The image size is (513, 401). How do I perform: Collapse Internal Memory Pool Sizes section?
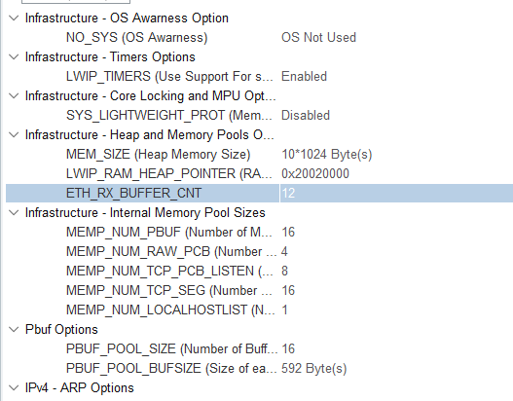point(14,212)
